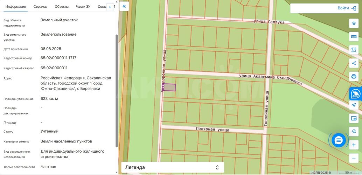Open the Объекты tab
Image resolution: width=362 pixels, height=175 pixels.
click(x=62, y=7)
